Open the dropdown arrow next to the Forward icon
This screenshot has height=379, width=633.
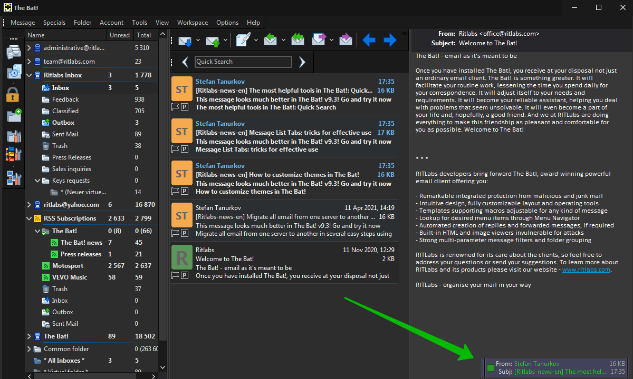(331, 41)
